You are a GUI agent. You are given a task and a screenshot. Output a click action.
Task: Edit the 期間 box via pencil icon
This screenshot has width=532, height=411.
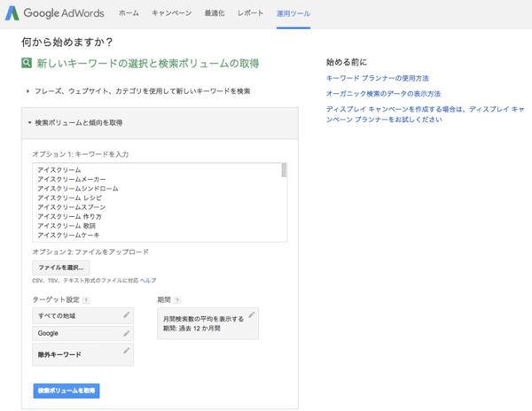click(252, 314)
